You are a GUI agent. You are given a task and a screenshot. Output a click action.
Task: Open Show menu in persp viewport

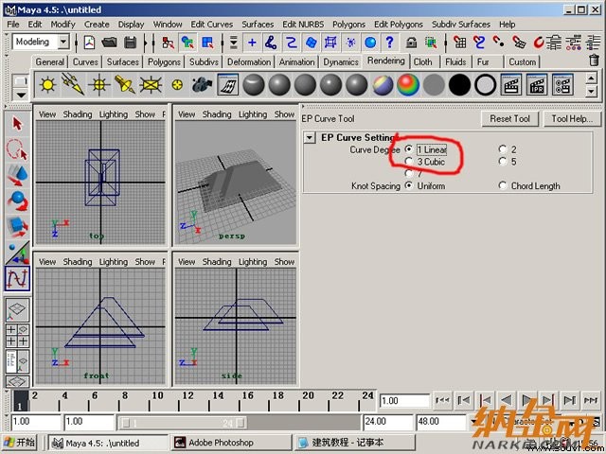point(284,114)
